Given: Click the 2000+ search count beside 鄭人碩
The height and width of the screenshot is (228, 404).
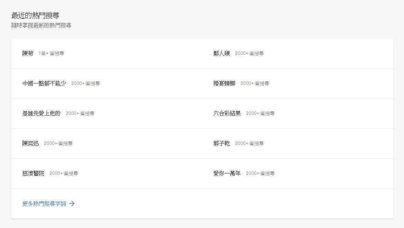Looking at the screenshot, I should click(249, 54).
